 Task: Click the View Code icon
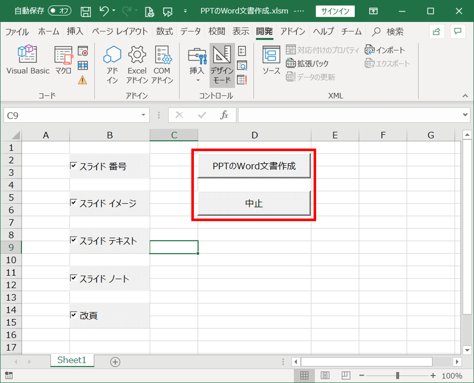pyautogui.click(x=242, y=65)
